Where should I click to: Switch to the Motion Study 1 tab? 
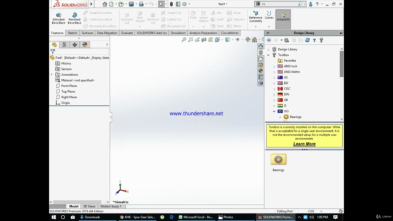111,206
